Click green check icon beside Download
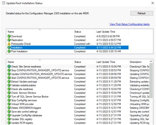The image size is (156, 125). 9,36
